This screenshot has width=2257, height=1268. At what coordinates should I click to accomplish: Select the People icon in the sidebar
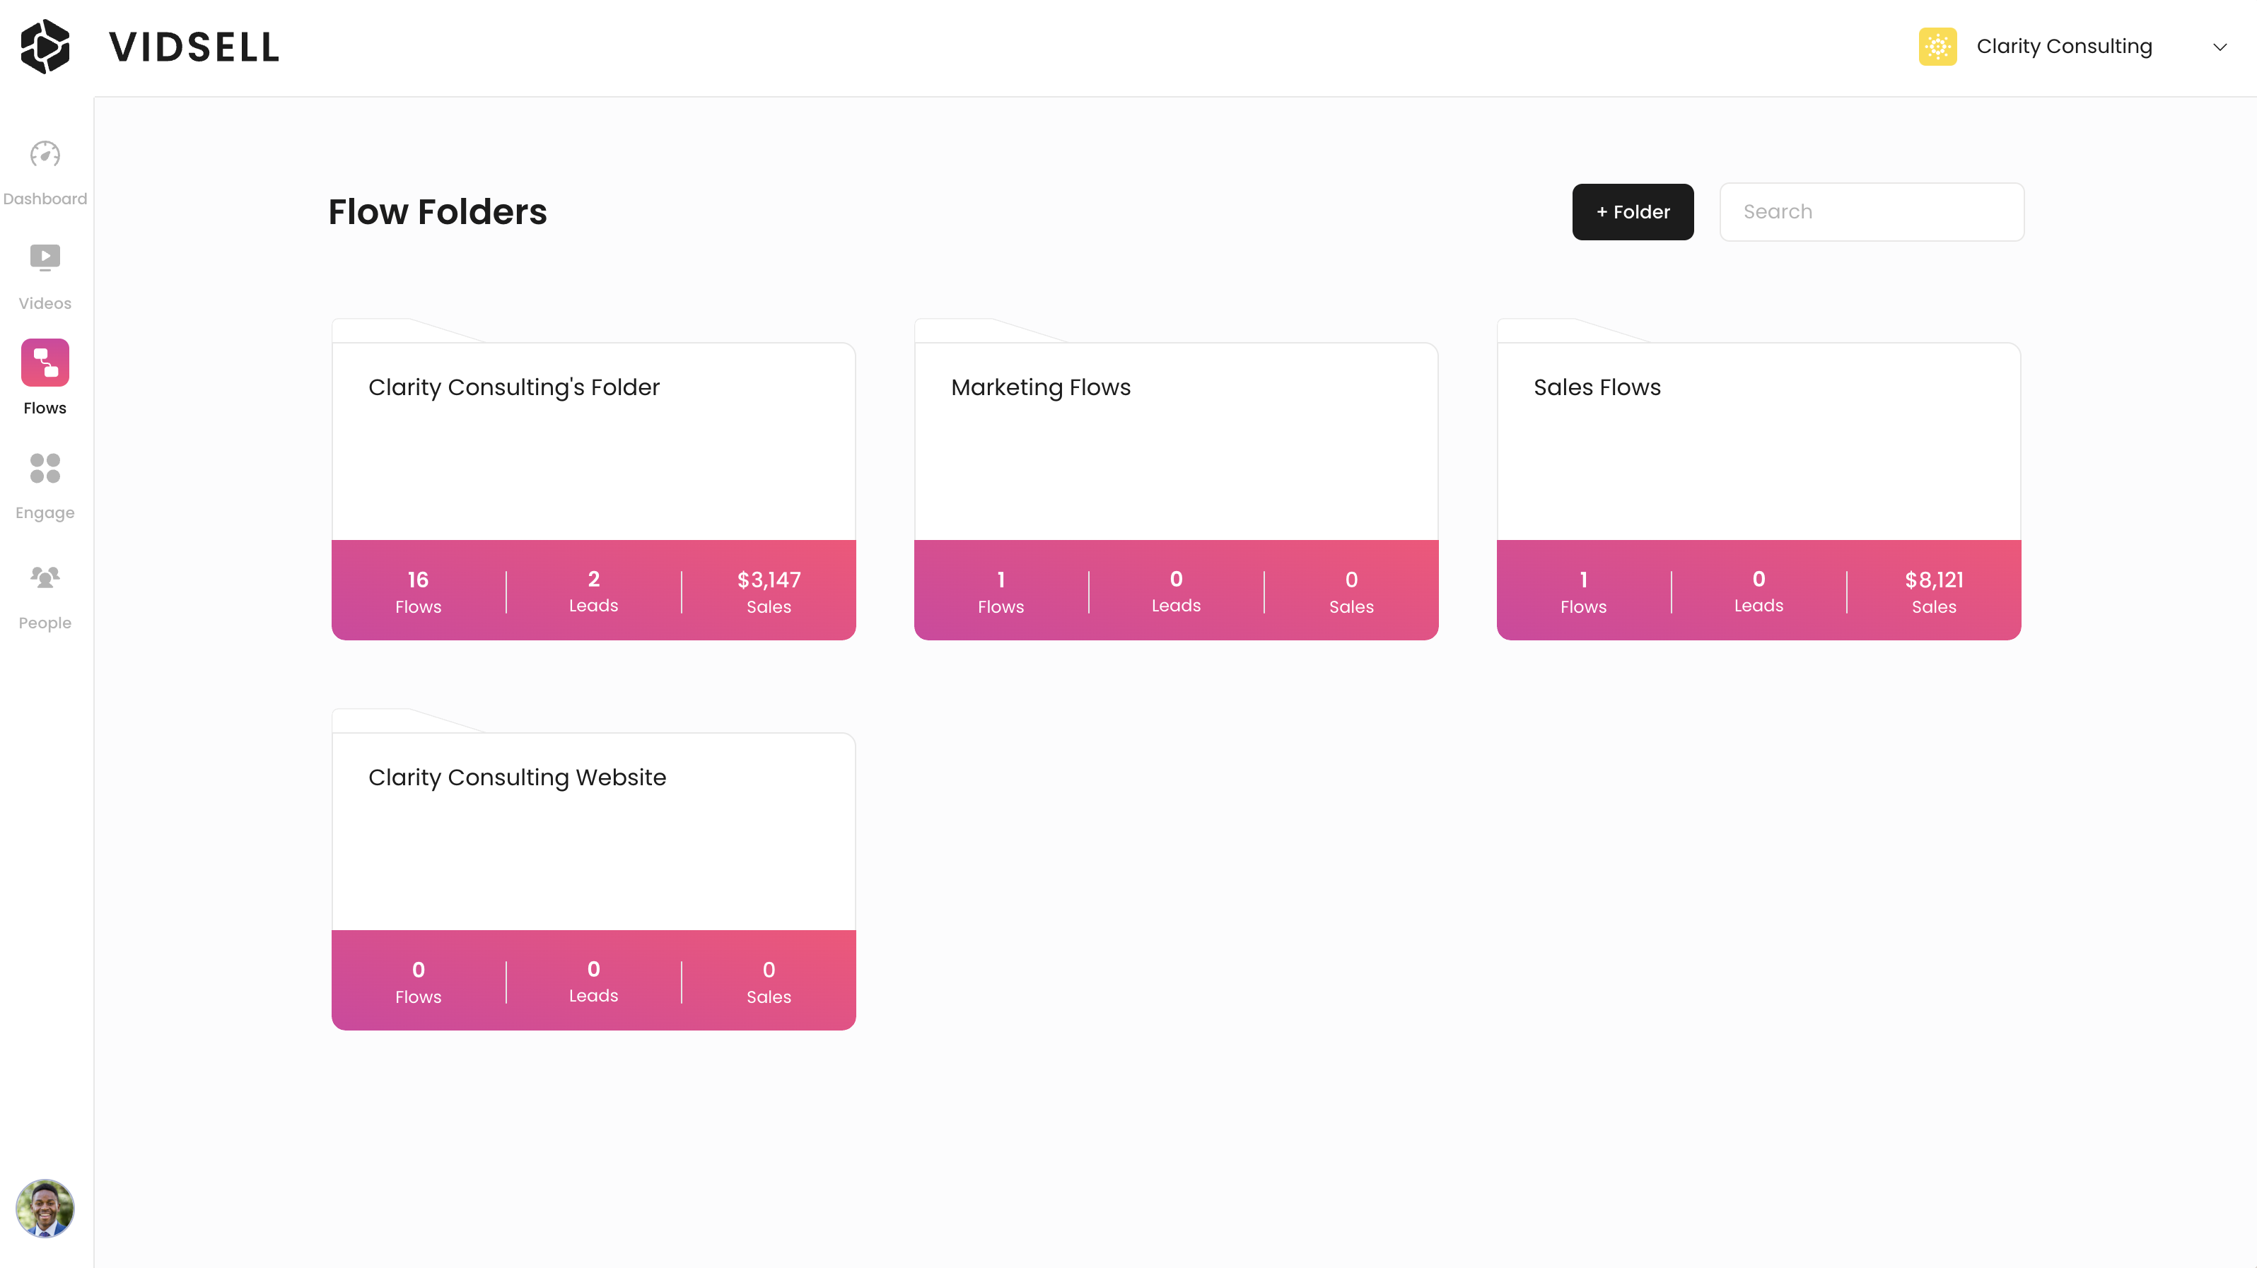pos(44,576)
